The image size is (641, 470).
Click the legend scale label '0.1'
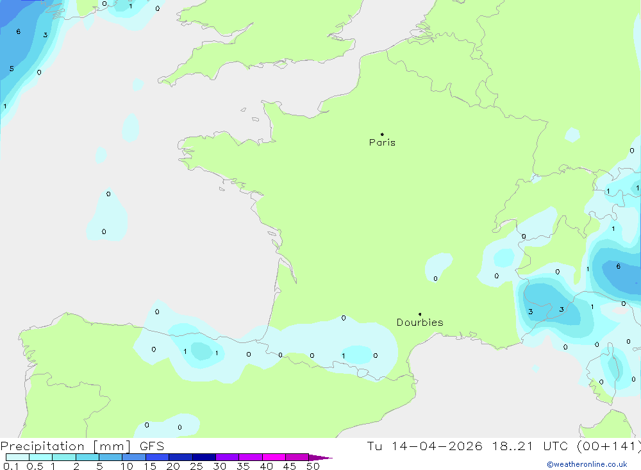(x=11, y=466)
